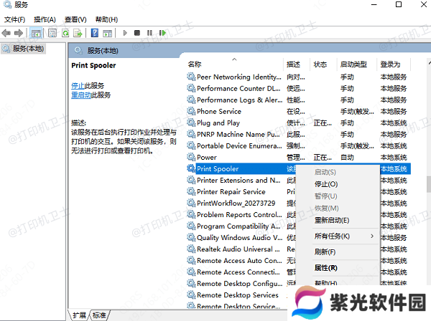Switch to the 标准 tab
Screen dimensions: 431x321
tap(99, 315)
